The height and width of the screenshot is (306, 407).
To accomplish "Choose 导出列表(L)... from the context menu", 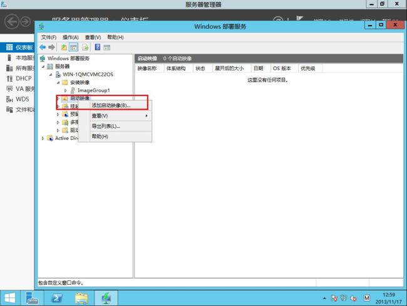I will [x=115, y=127].
